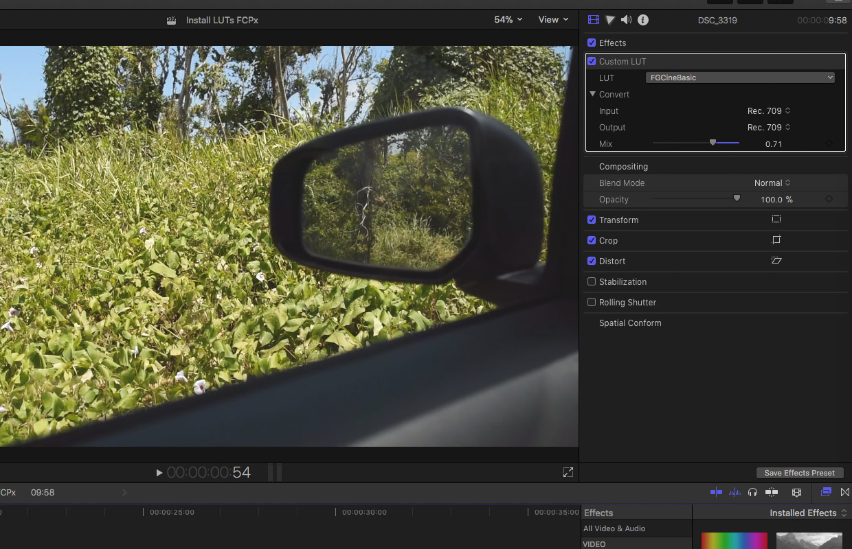Open the Info inspector icon
852x549 pixels.
point(643,20)
